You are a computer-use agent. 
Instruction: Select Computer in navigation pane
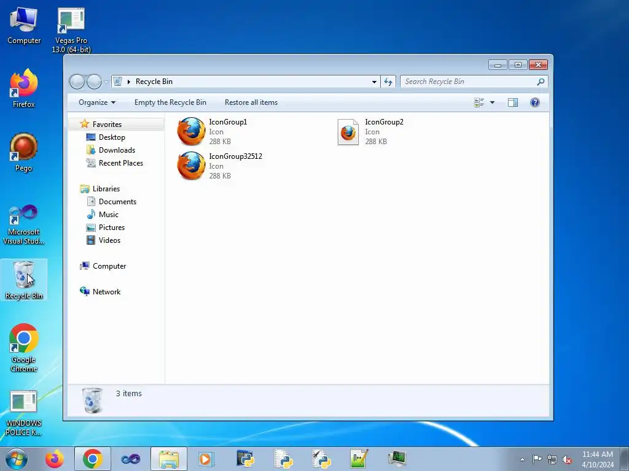click(109, 266)
